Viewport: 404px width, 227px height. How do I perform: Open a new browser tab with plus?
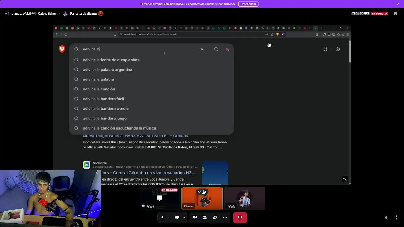[x=321, y=28]
